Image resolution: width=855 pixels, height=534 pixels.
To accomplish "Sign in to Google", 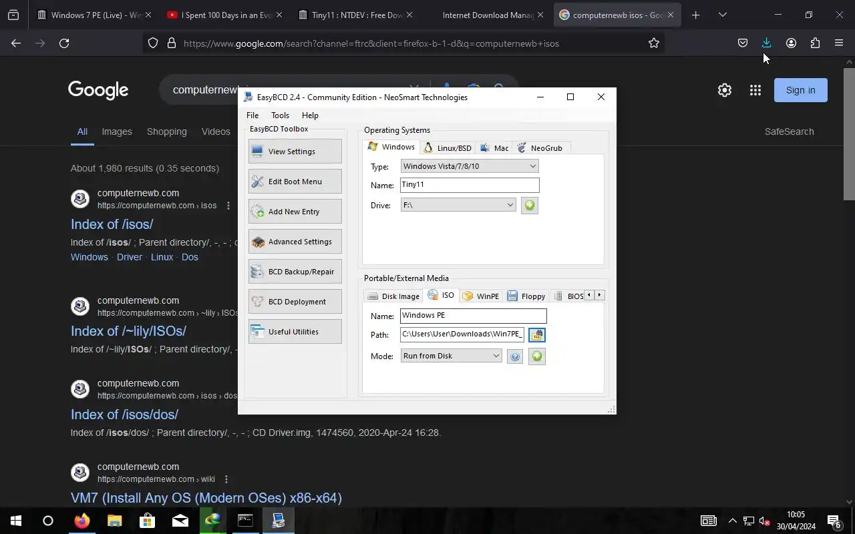I will point(800,90).
